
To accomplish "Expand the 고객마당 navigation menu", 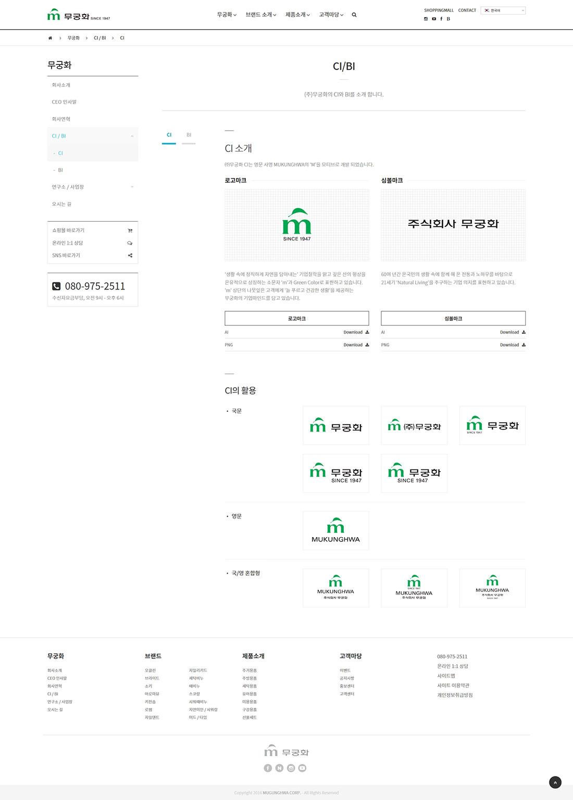I will [x=331, y=15].
